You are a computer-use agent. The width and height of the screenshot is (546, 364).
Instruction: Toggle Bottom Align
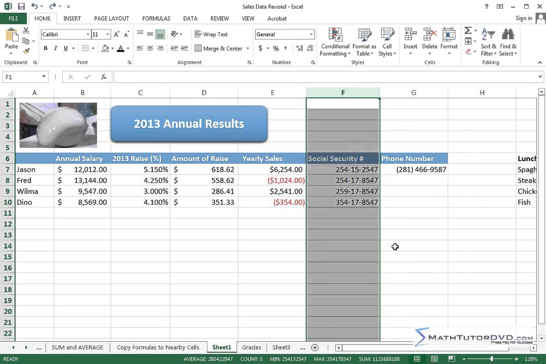(160, 34)
